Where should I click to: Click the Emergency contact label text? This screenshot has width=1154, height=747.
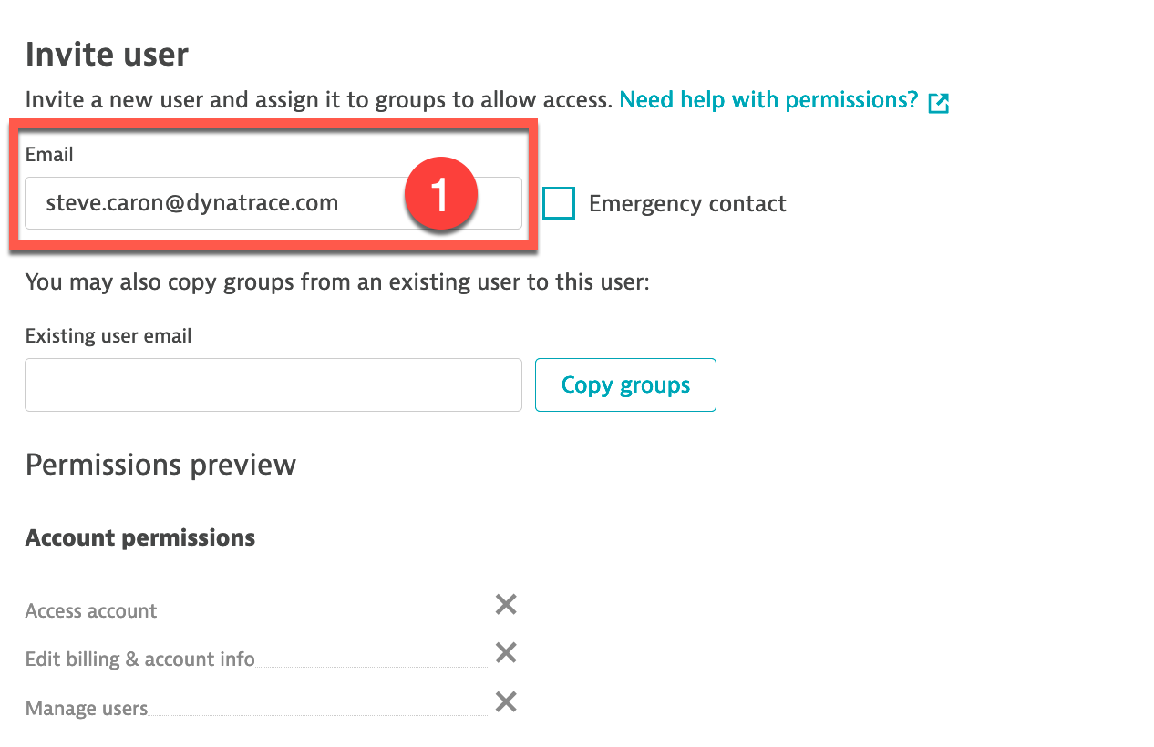687,203
